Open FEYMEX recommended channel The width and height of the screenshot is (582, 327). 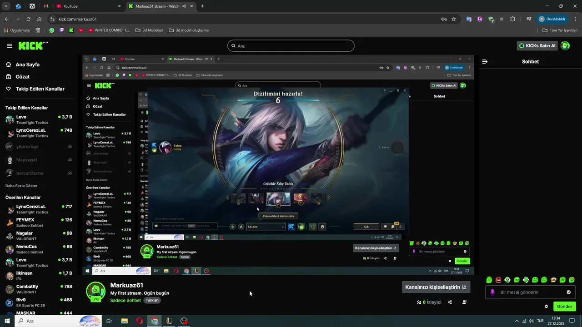coord(39,223)
